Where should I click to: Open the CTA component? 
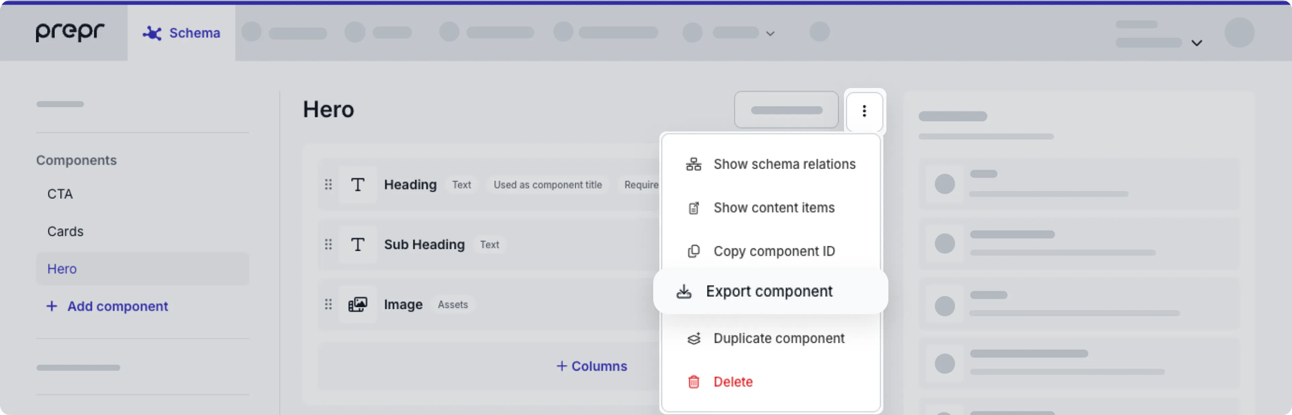click(60, 194)
